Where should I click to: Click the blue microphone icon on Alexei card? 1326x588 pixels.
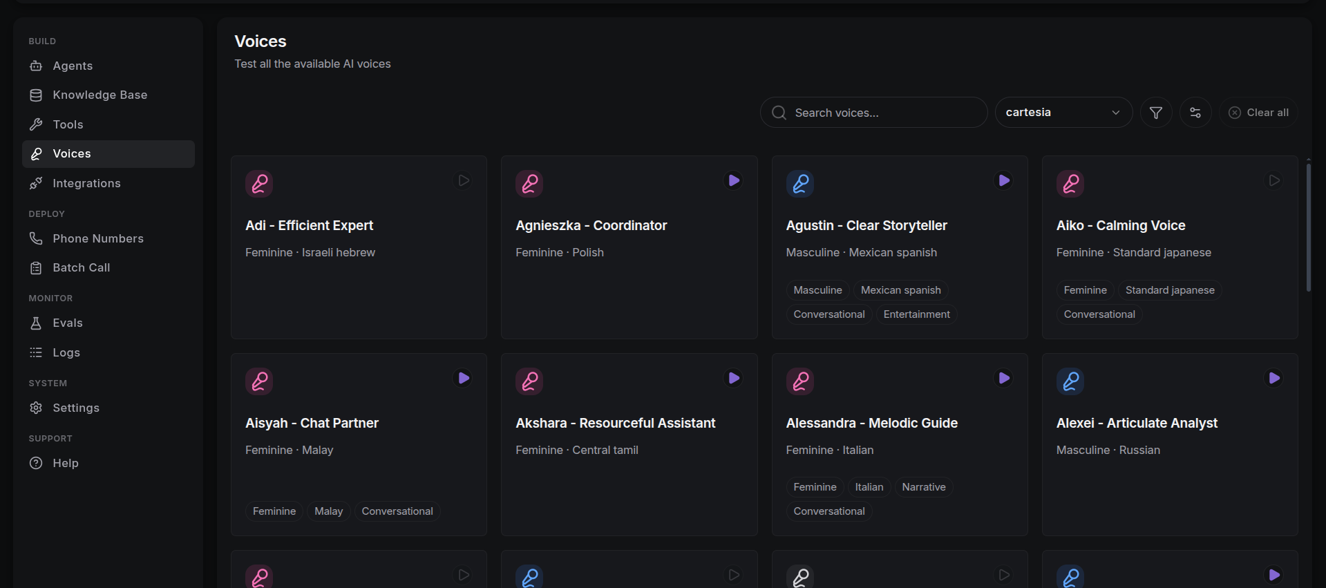pos(1070,381)
